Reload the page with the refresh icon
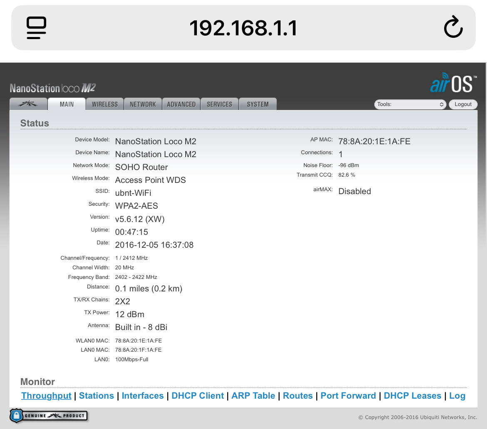 coord(453,27)
